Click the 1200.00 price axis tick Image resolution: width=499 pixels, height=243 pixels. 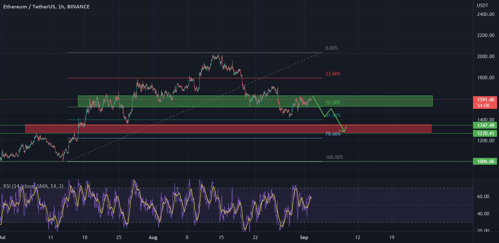coord(485,141)
